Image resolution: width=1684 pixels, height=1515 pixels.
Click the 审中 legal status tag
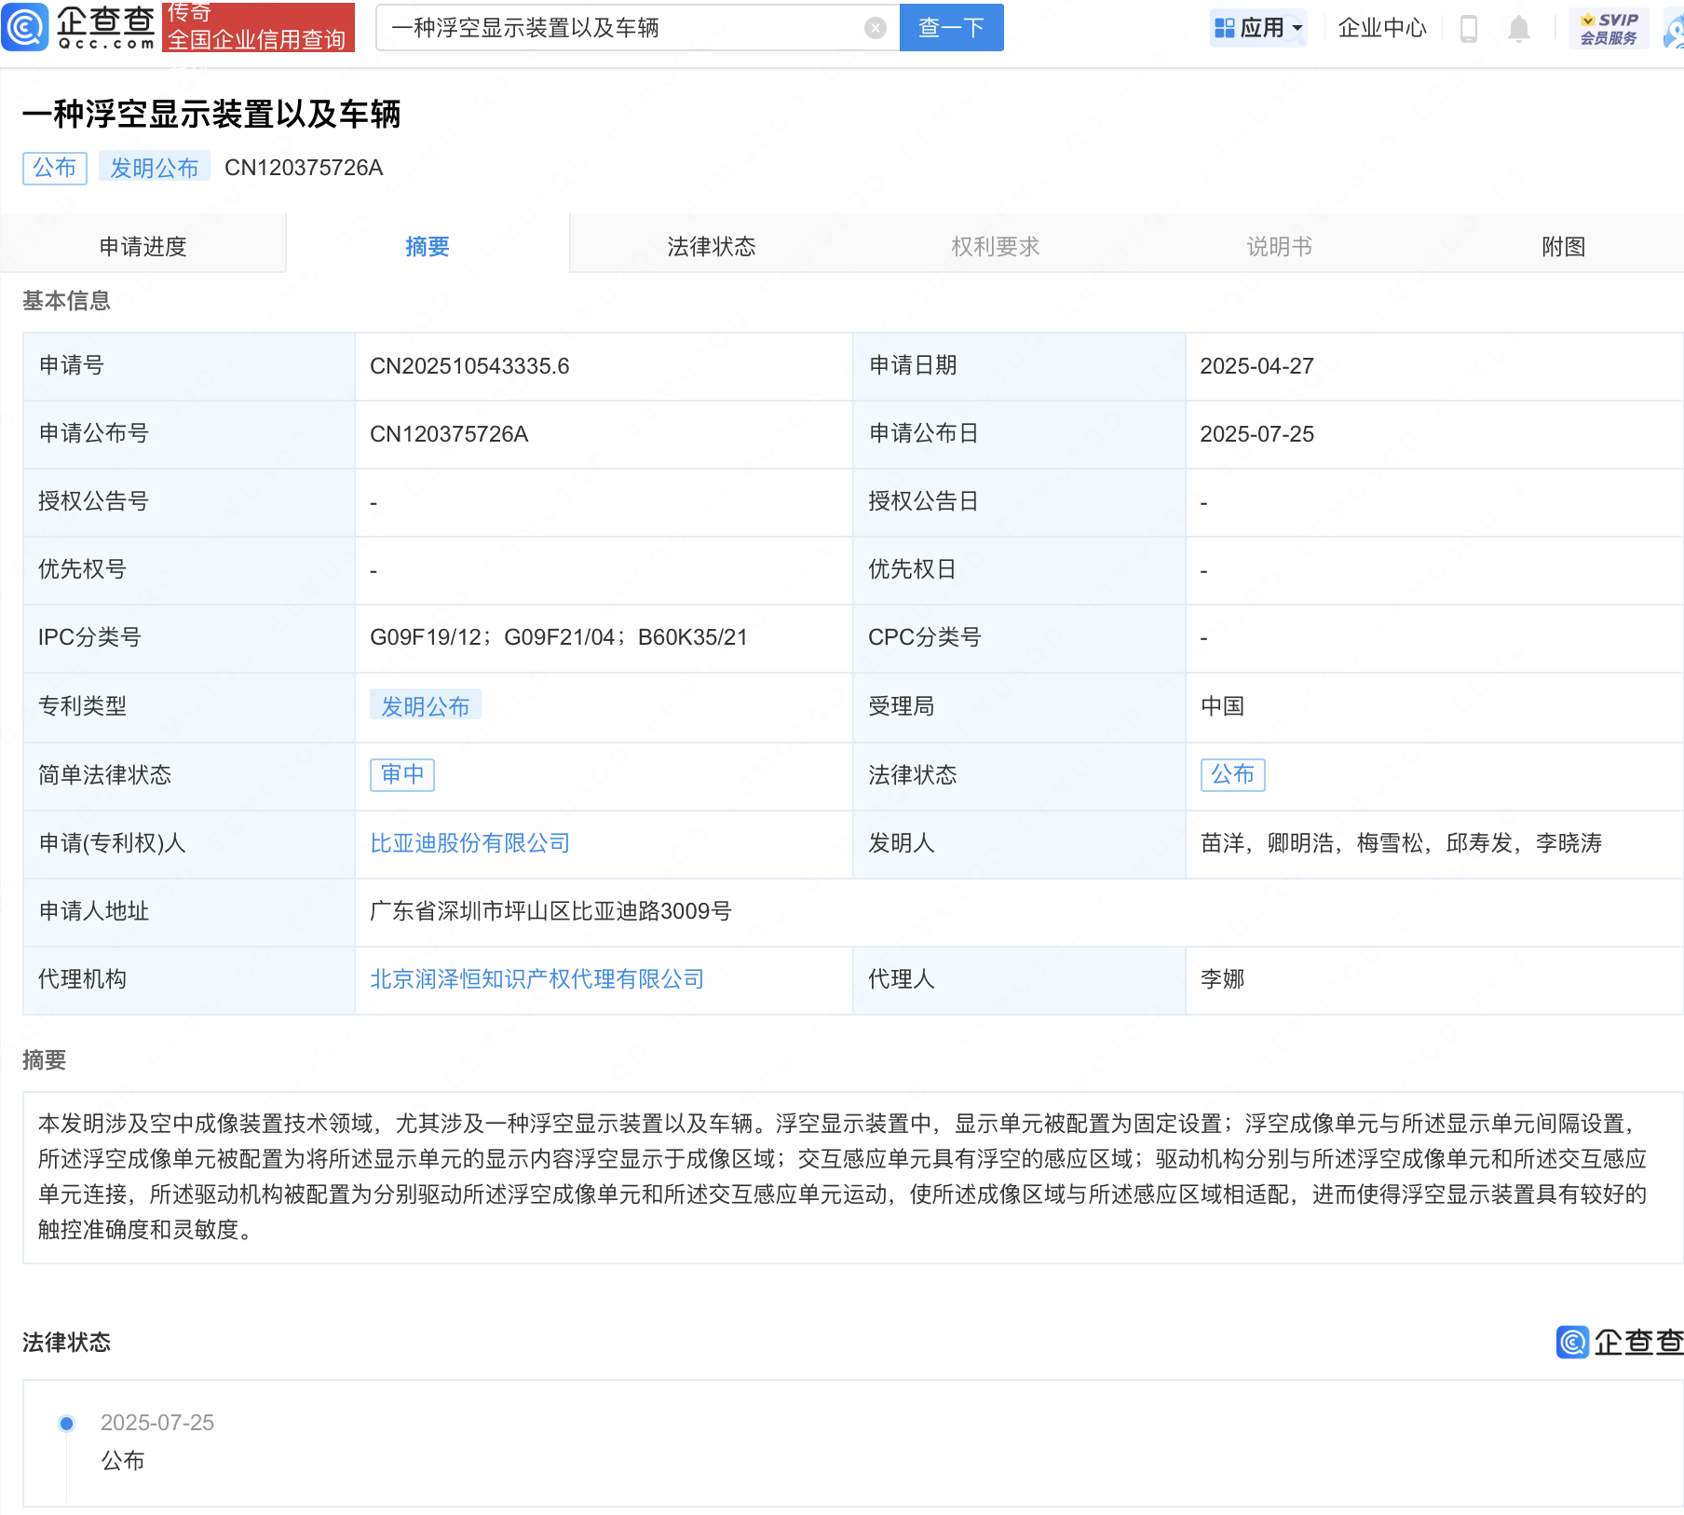[x=401, y=775]
